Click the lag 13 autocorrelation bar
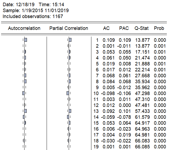Image resolution: width=169 pixels, height=150 pixels. [x=26, y=111]
